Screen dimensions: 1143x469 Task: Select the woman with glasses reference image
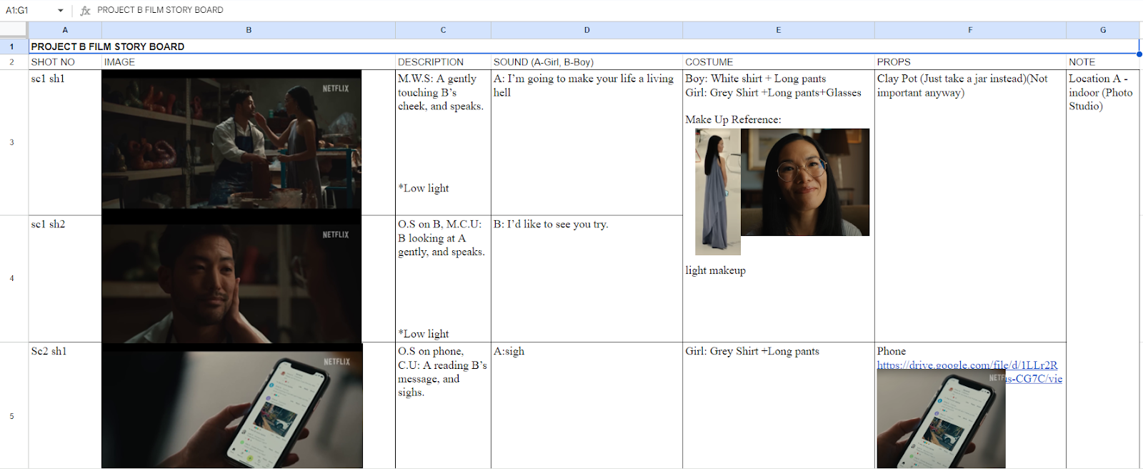[805, 182]
